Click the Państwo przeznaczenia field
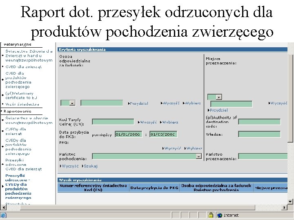Screen dimensions: 294x220 coord(263,156)
